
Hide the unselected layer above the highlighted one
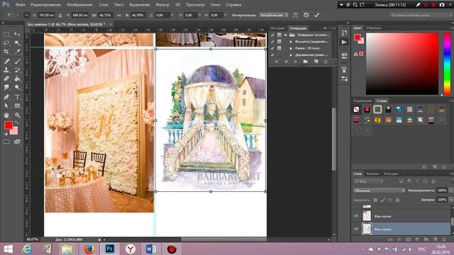point(356,216)
